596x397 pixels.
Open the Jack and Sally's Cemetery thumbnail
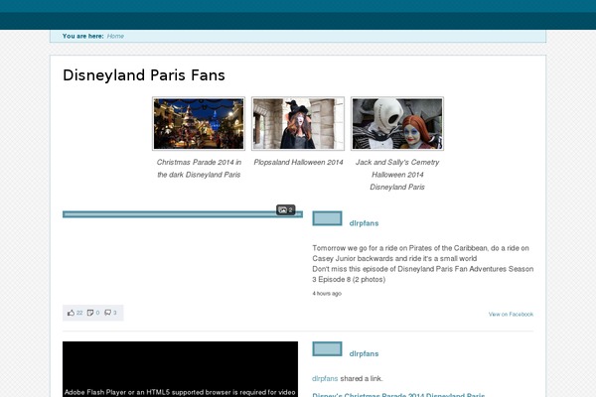(x=397, y=123)
